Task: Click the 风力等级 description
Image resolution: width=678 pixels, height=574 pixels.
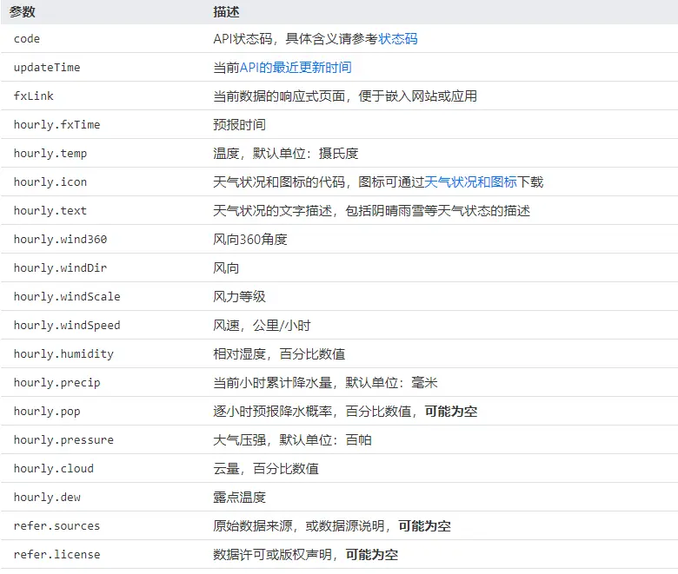Action: tap(239, 296)
